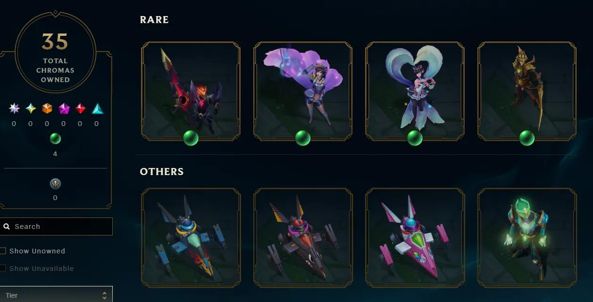Viewport: 593px width, 302px height.
Task: Click the teal triangle gem icon
Action: tap(97, 109)
